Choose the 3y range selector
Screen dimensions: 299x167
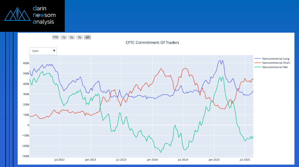(x=80, y=37)
